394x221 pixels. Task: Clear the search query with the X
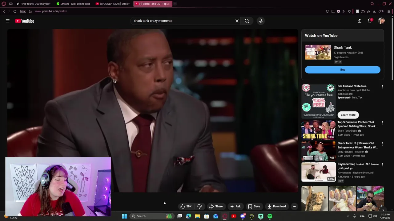(237, 21)
